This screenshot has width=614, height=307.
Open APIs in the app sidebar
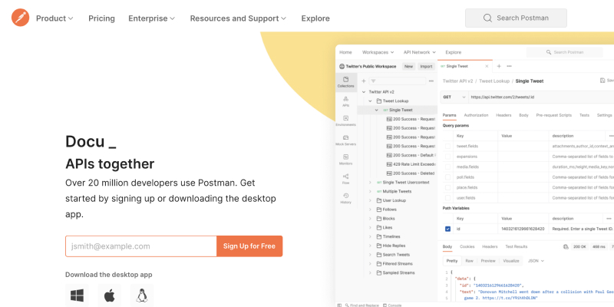346,101
